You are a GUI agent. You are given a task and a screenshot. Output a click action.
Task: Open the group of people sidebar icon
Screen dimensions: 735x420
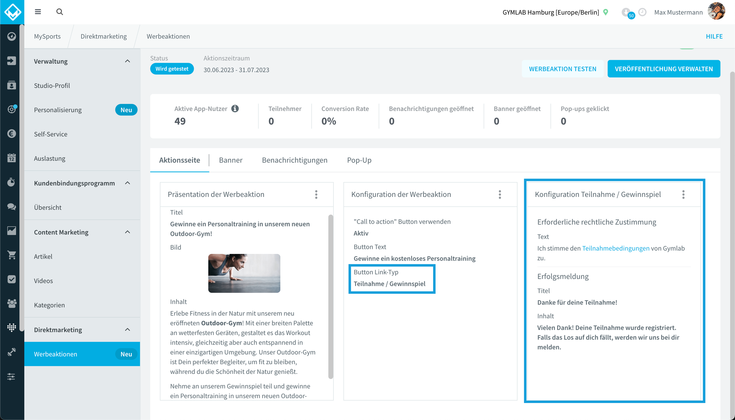(12, 303)
